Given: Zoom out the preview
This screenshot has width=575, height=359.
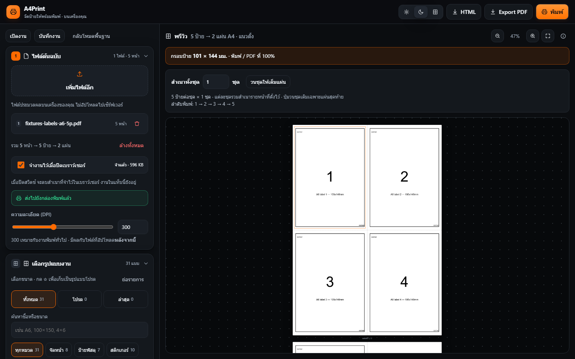Looking at the screenshot, I should tap(498, 36).
